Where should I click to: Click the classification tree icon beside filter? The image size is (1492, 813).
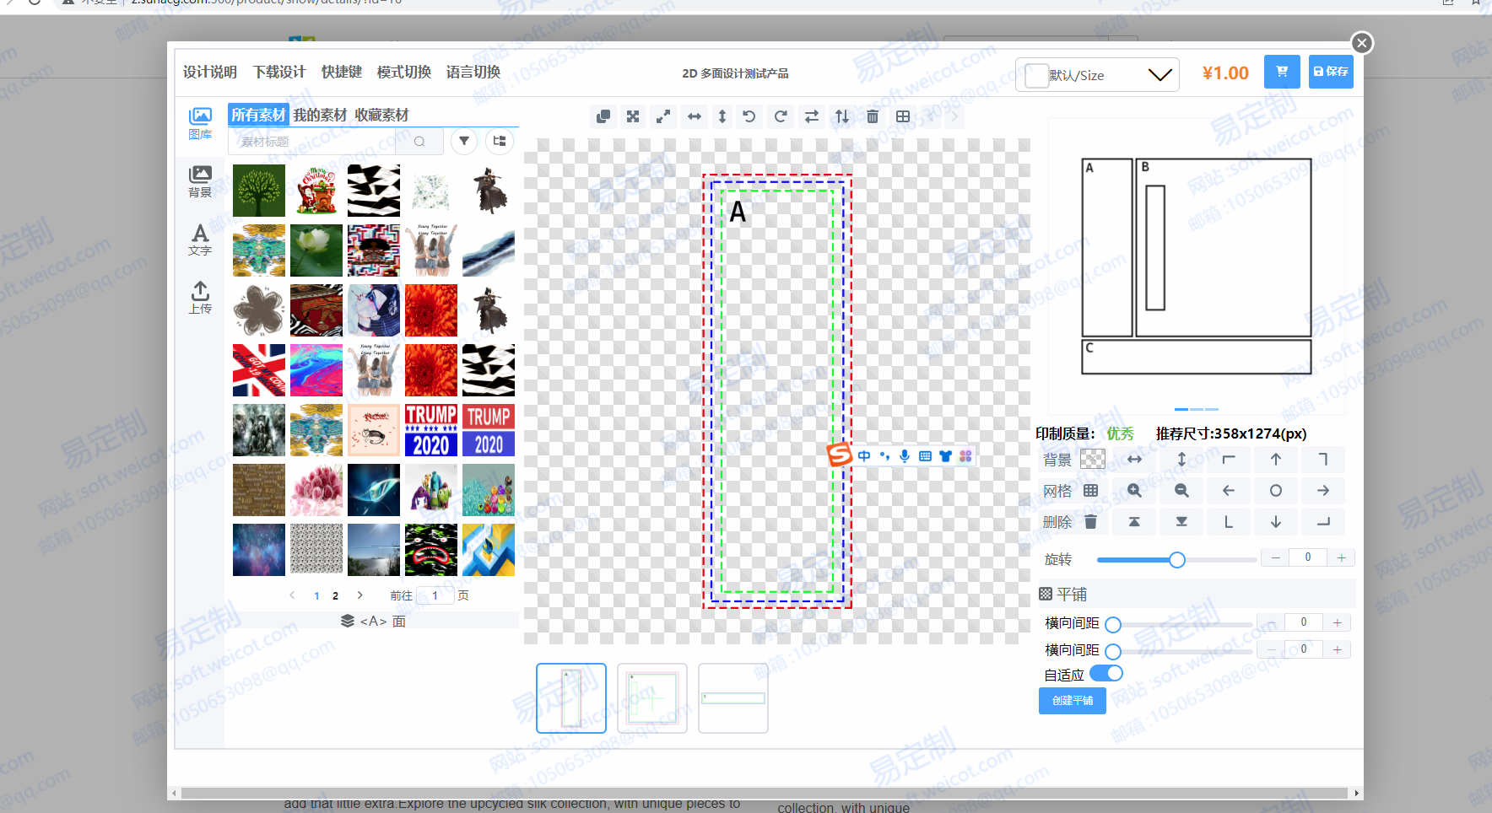click(500, 141)
